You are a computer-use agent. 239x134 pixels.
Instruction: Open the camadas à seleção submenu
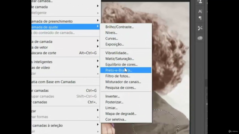point(66,125)
